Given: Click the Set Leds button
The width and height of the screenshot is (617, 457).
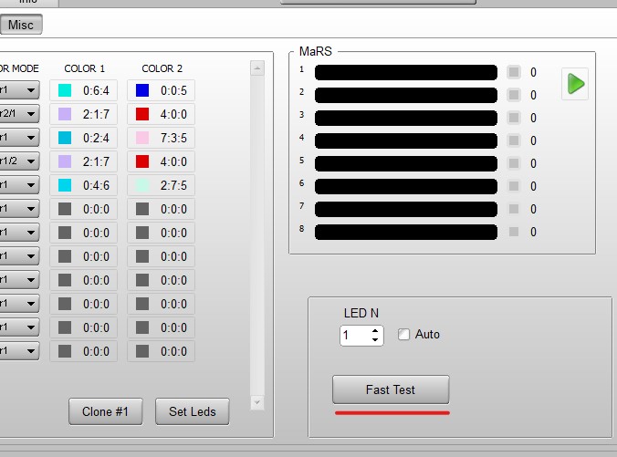Looking at the screenshot, I should (192, 411).
